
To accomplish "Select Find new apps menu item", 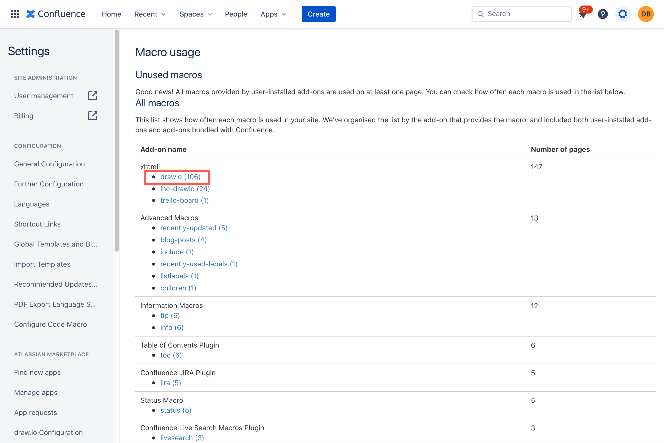I will pos(37,372).
